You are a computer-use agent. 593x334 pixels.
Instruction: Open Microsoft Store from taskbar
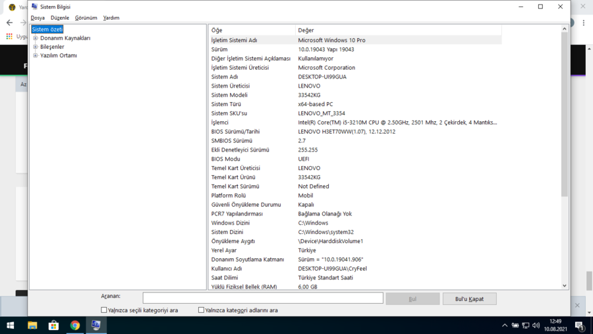53,325
